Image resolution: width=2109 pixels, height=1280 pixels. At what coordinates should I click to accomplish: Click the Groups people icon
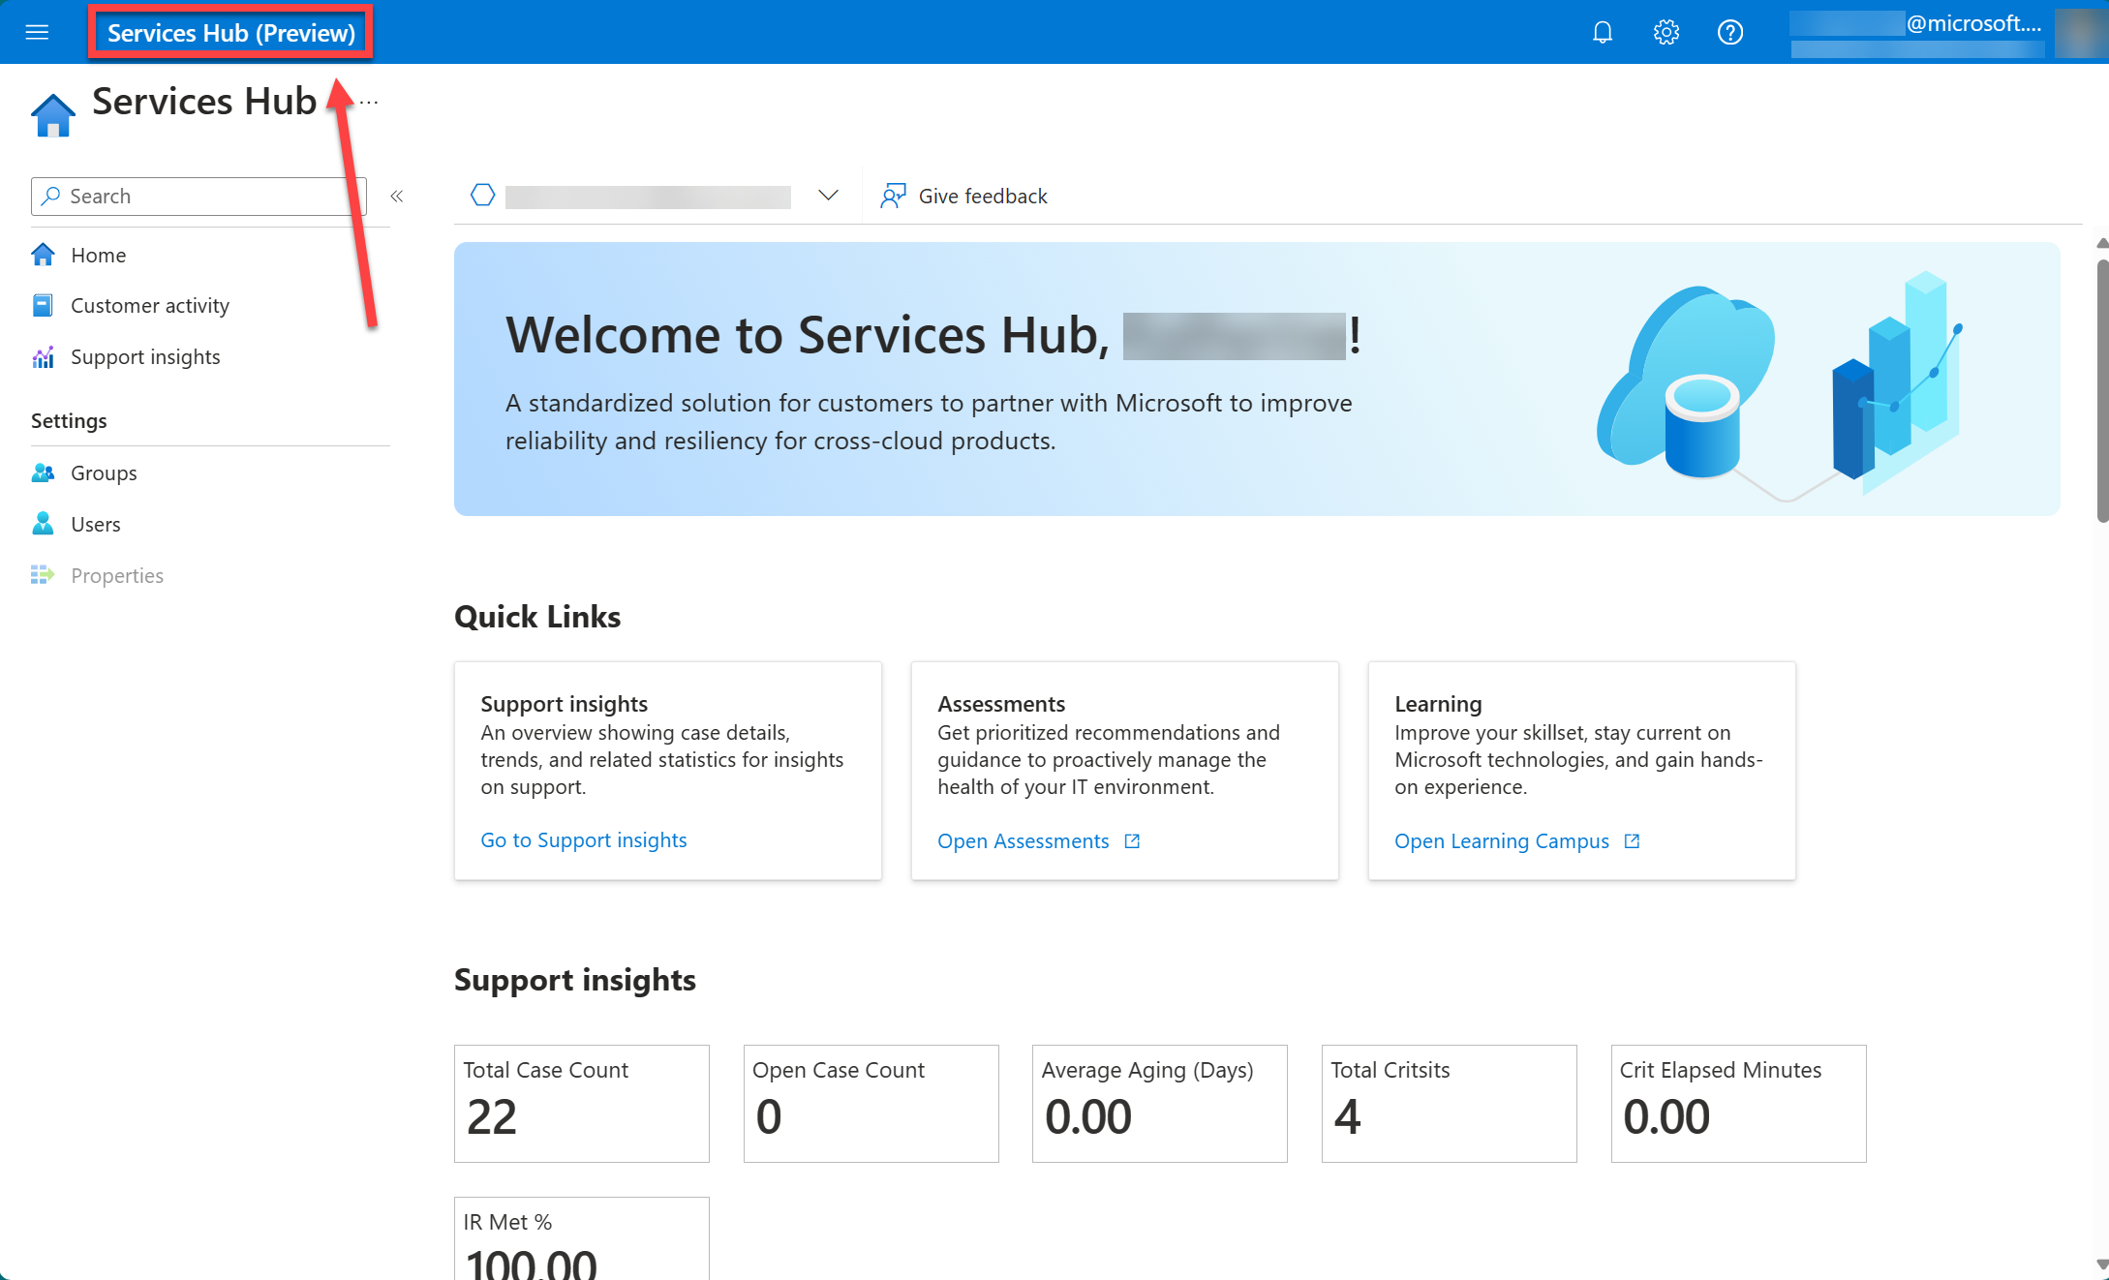tap(43, 472)
